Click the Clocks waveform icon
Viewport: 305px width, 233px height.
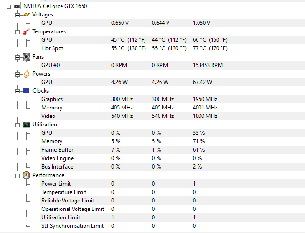click(26, 91)
